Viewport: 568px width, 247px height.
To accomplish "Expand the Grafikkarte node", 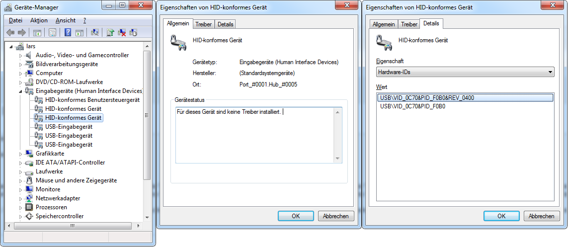I will (x=21, y=154).
